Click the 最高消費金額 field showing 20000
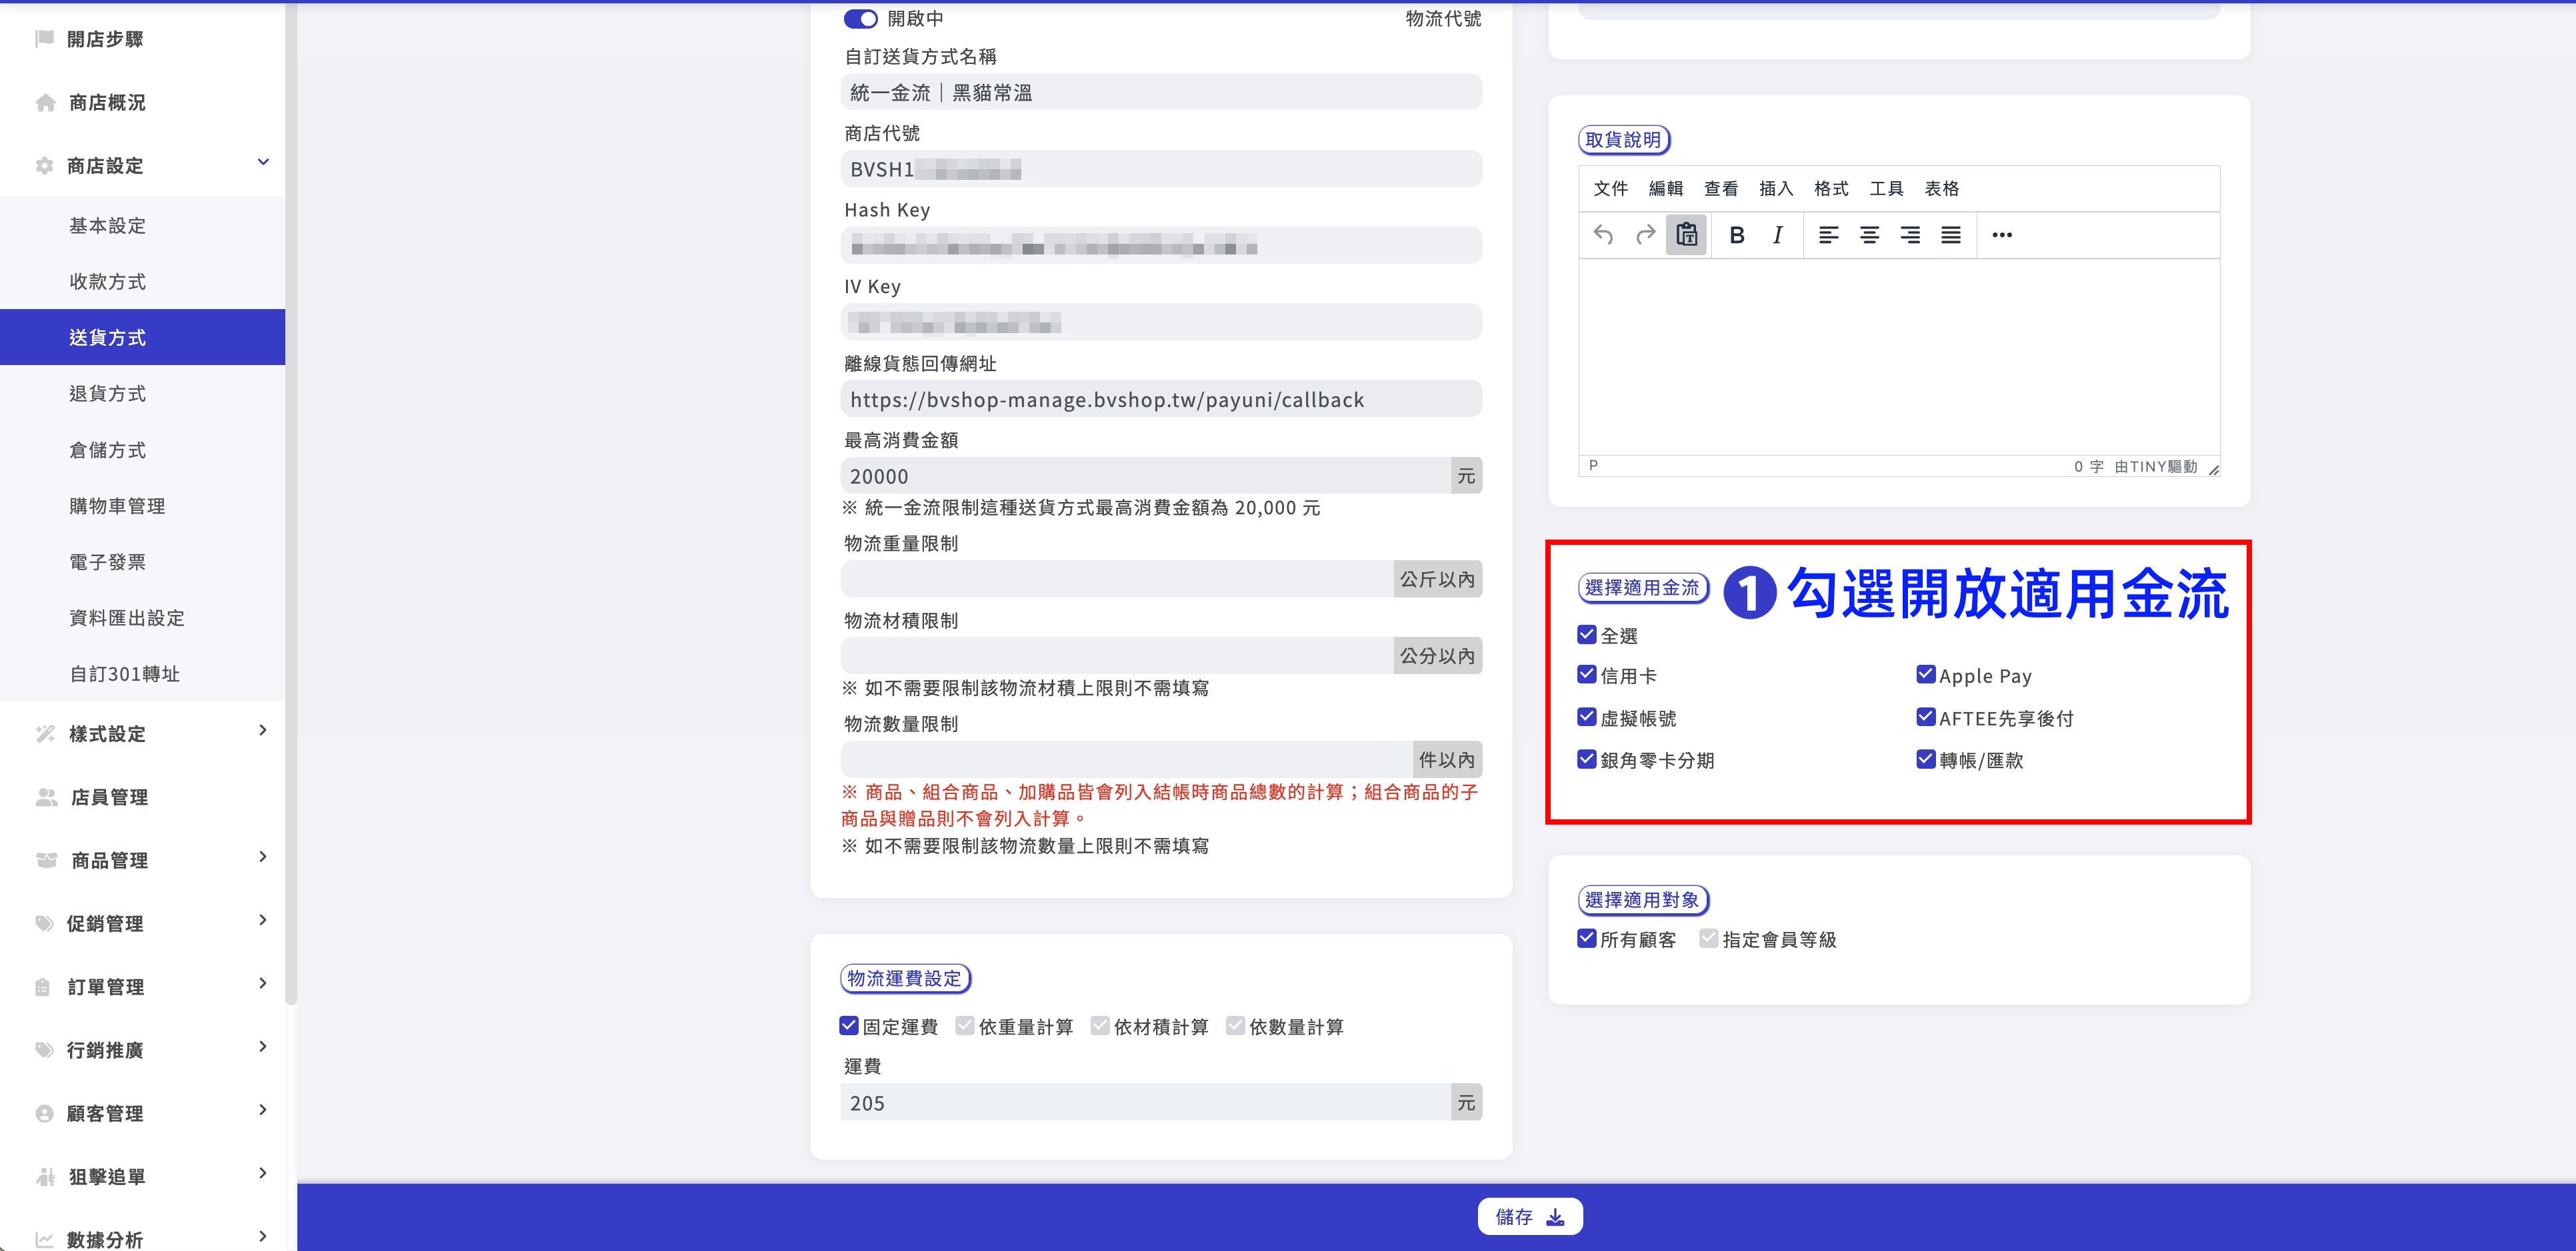 (1145, 476)
